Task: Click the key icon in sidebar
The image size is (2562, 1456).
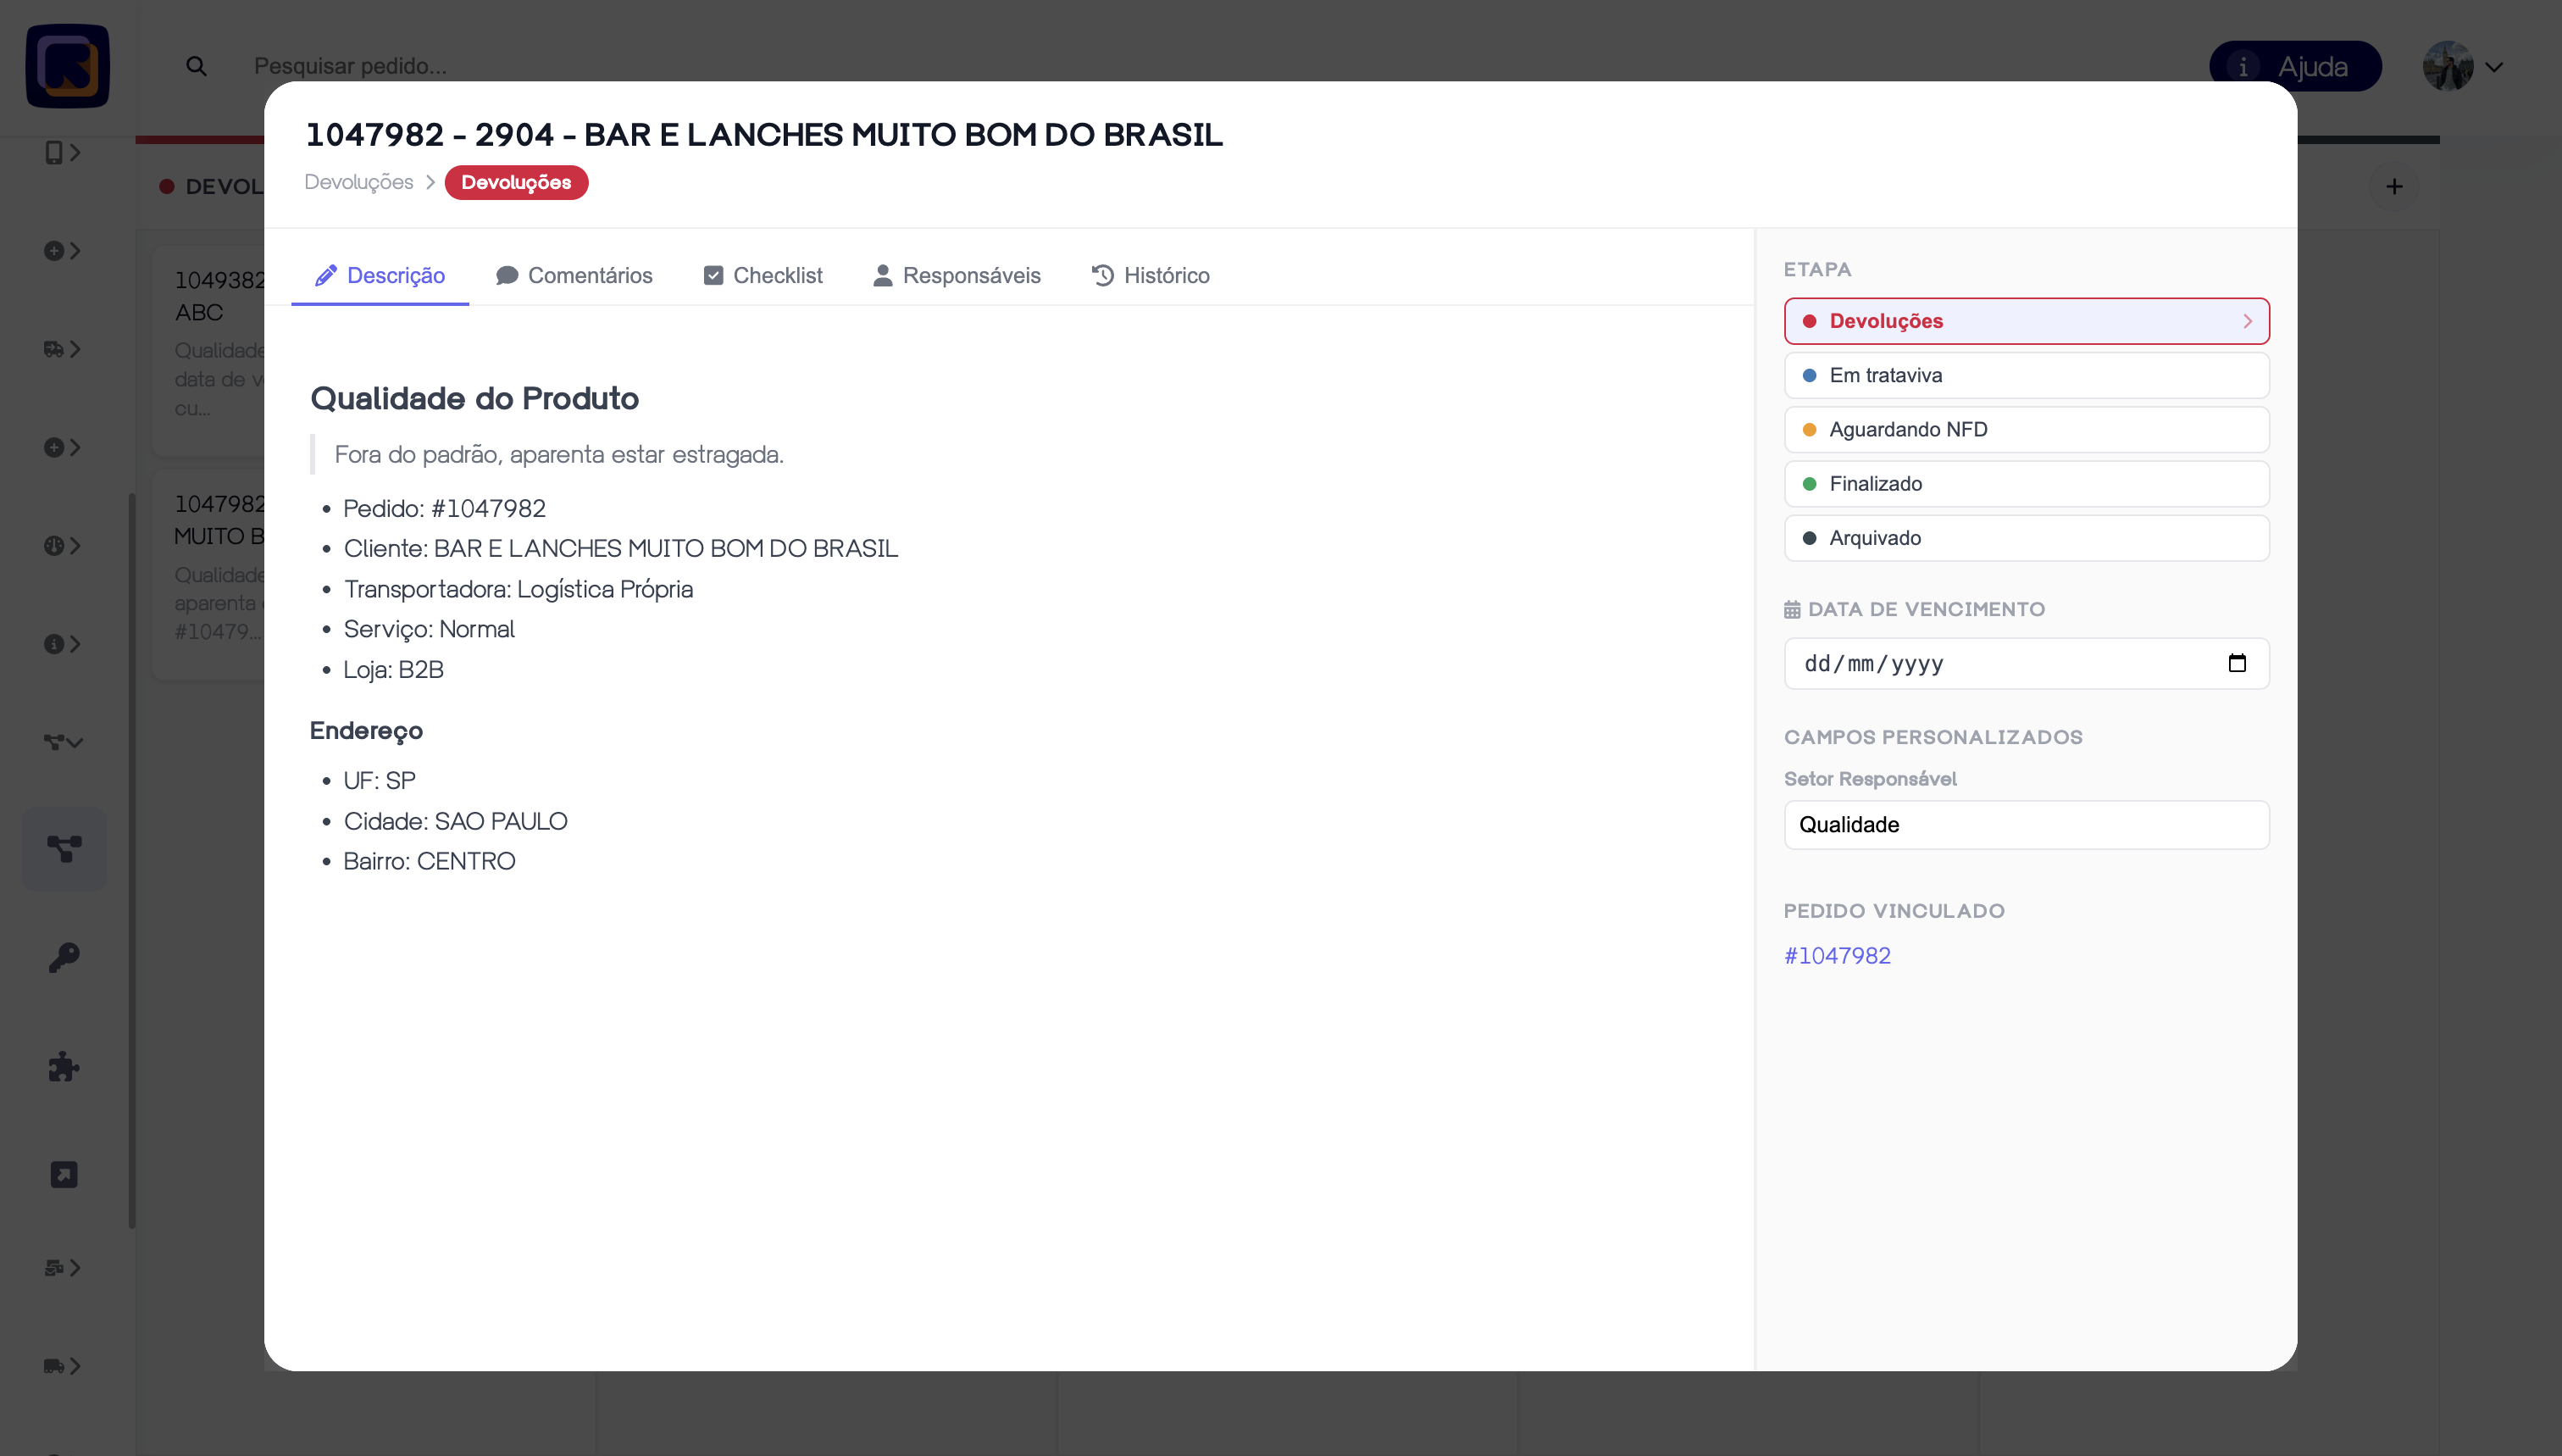Action: coord(64,957)
